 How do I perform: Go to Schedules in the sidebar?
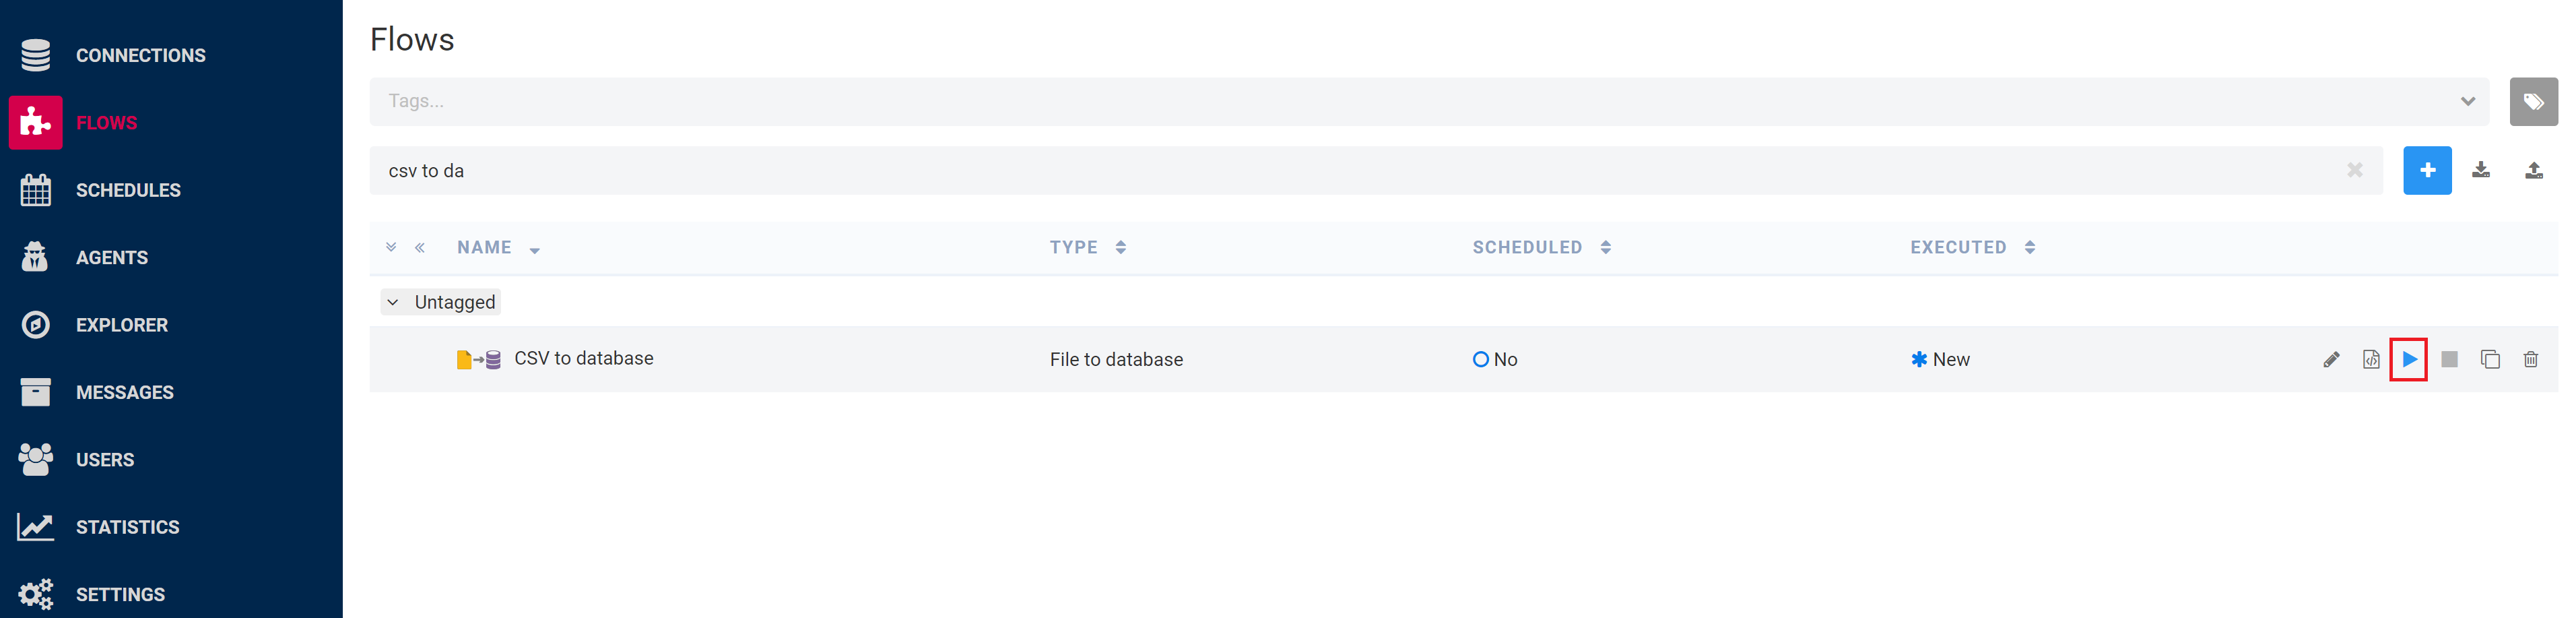pyautogui.click(x=128, y=190)
